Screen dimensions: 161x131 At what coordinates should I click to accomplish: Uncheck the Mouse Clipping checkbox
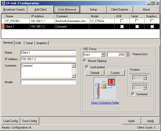click(x=85, y=61)
